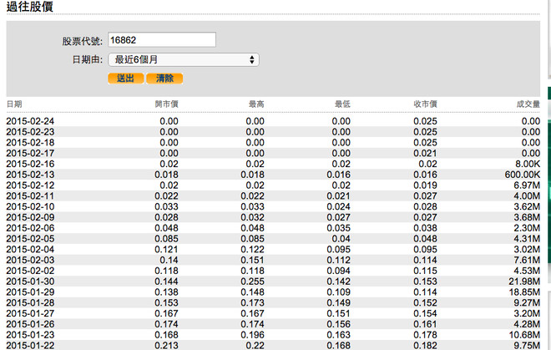
Task: Click the volume value 4.31M
Action: (x=527, y=239)
